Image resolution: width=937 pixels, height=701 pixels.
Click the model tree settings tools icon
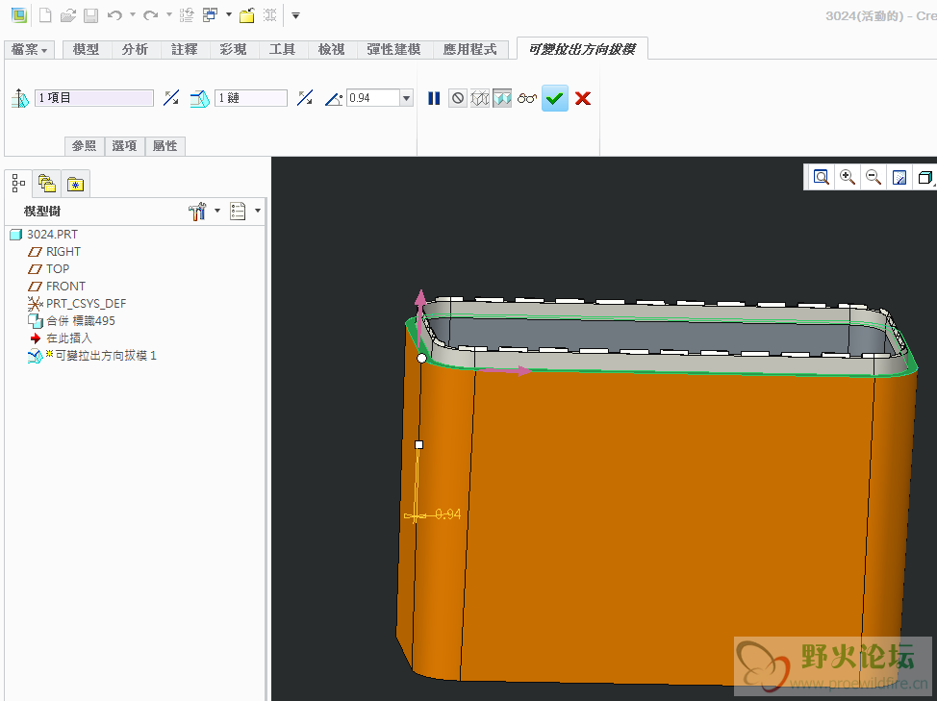[197, 211]
